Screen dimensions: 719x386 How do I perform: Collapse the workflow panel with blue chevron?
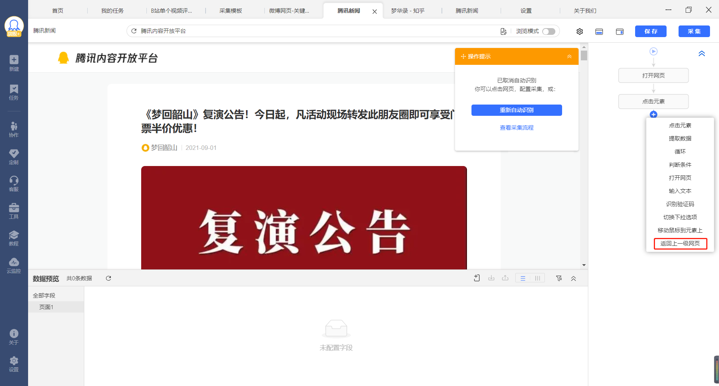pyautogui.click(x=701, y=54)
